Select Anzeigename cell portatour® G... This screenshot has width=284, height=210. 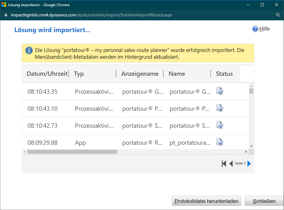(x=143, y=92)
